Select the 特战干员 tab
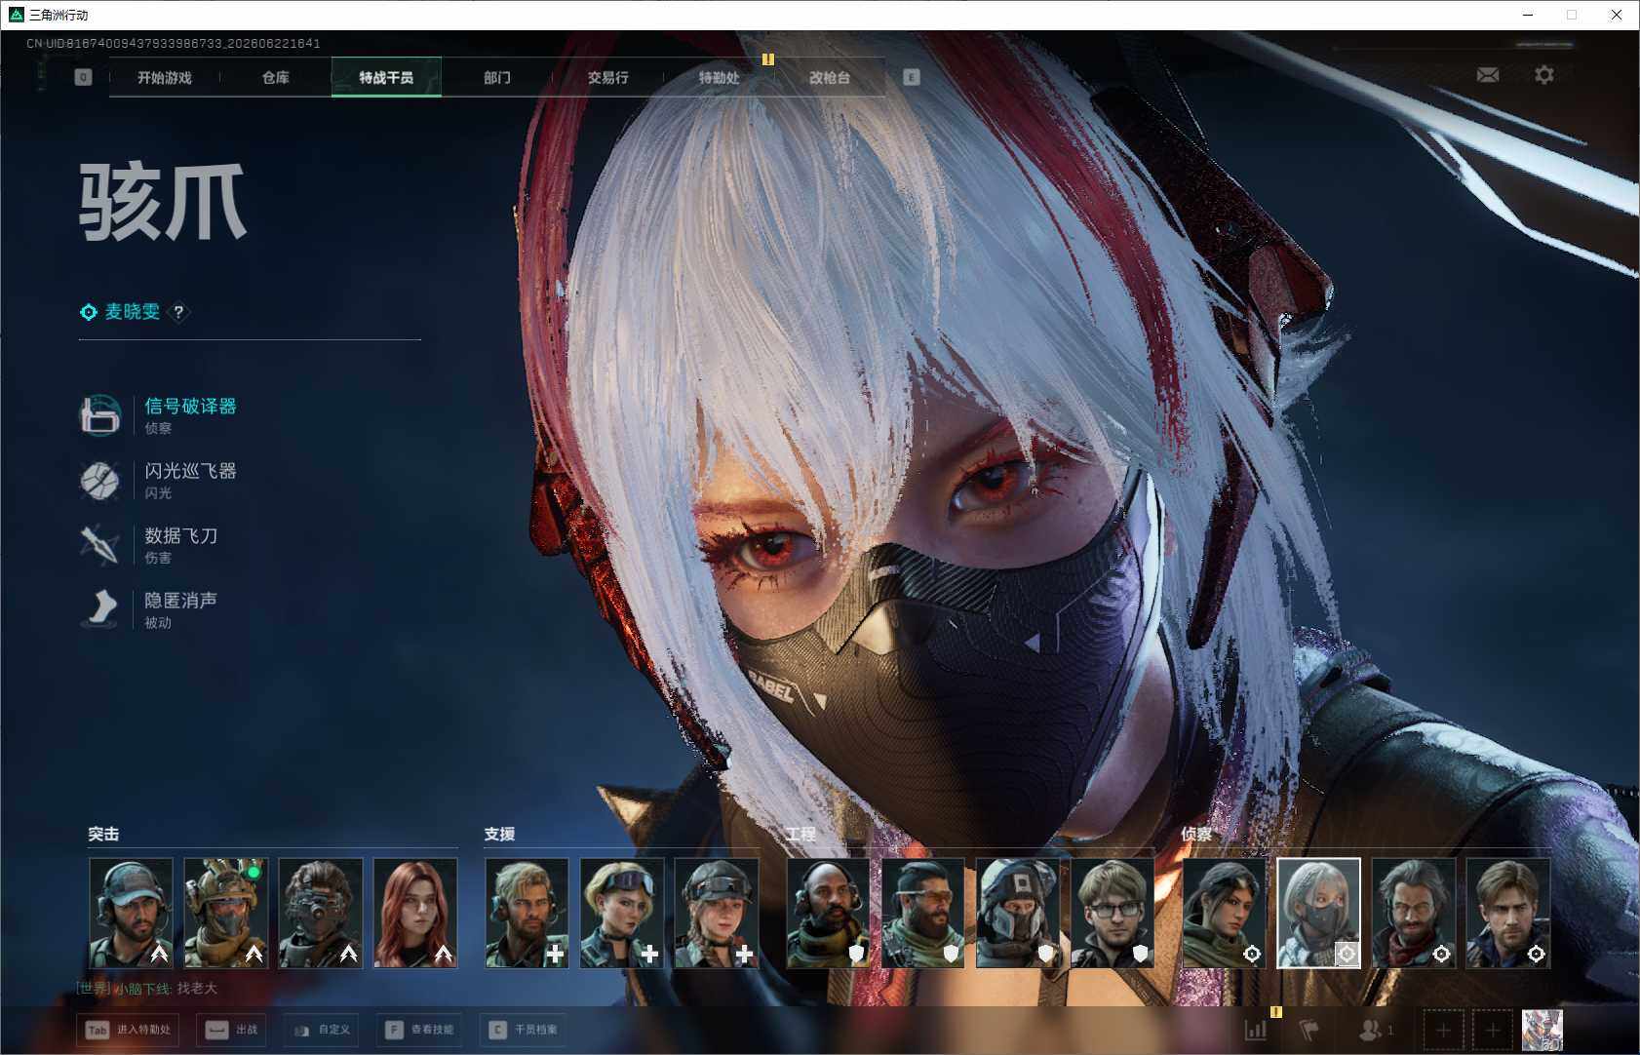Screen dimensions: 1640x1055 click(386, 77)
